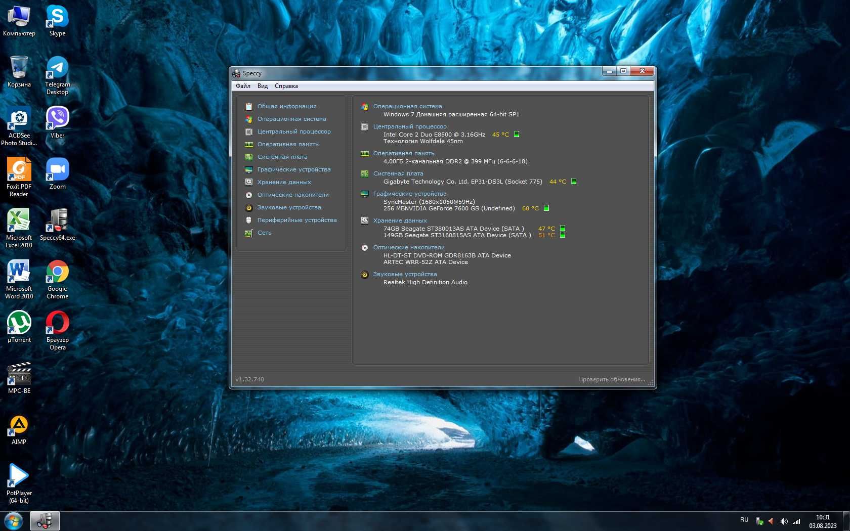
Task: Open Google Chrome desktop shortcut
Action: 57,279
